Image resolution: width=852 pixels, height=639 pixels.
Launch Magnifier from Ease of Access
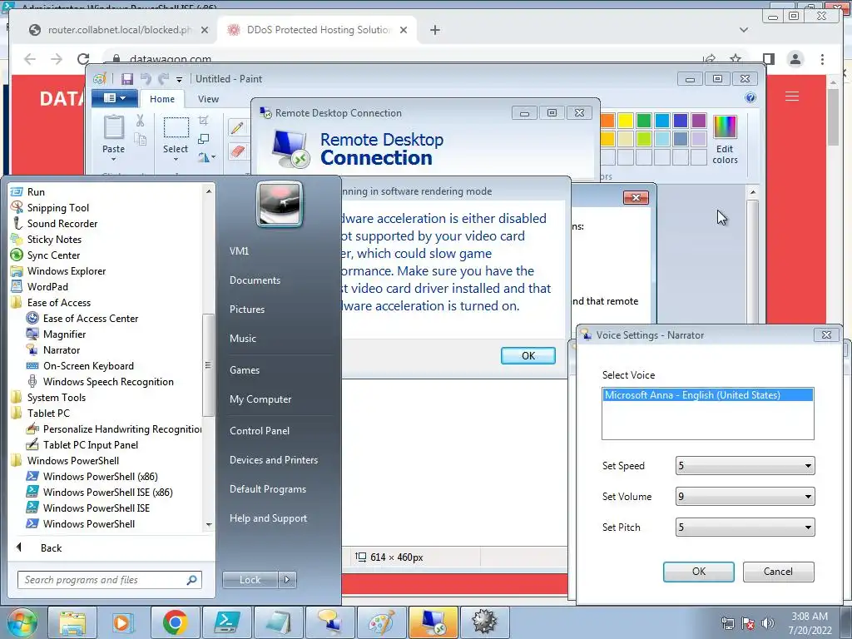[x=64, y=334]
